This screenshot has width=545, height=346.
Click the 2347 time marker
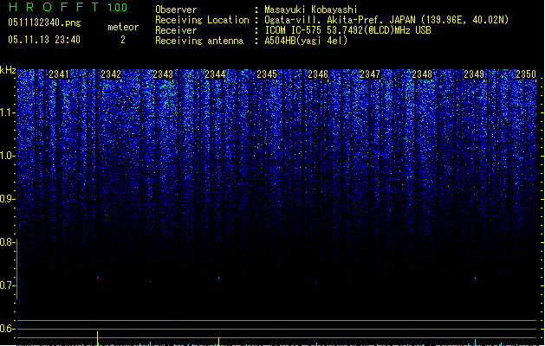point(370,74)
